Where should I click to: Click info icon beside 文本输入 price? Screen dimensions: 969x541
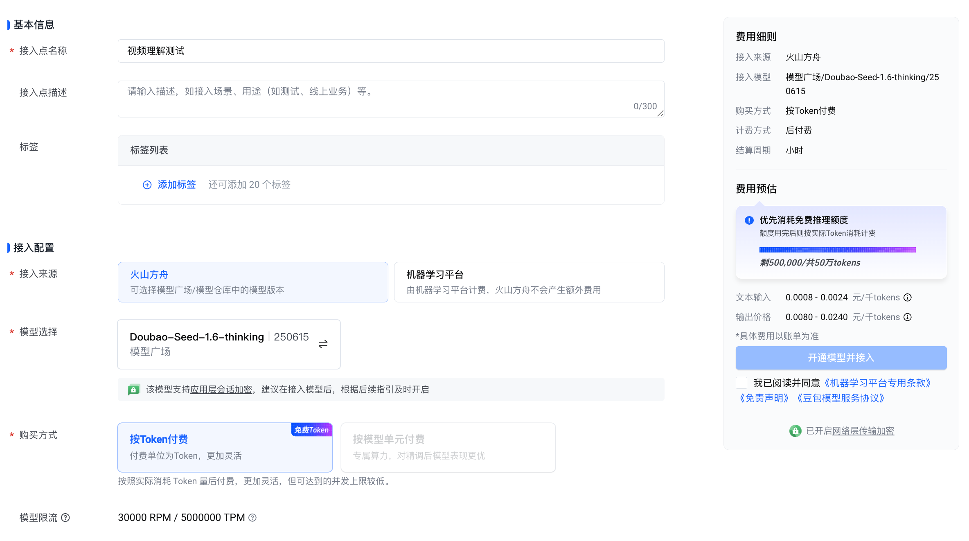point(908,298)
